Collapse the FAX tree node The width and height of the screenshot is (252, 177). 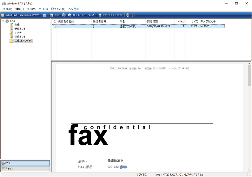pos(3,21)
